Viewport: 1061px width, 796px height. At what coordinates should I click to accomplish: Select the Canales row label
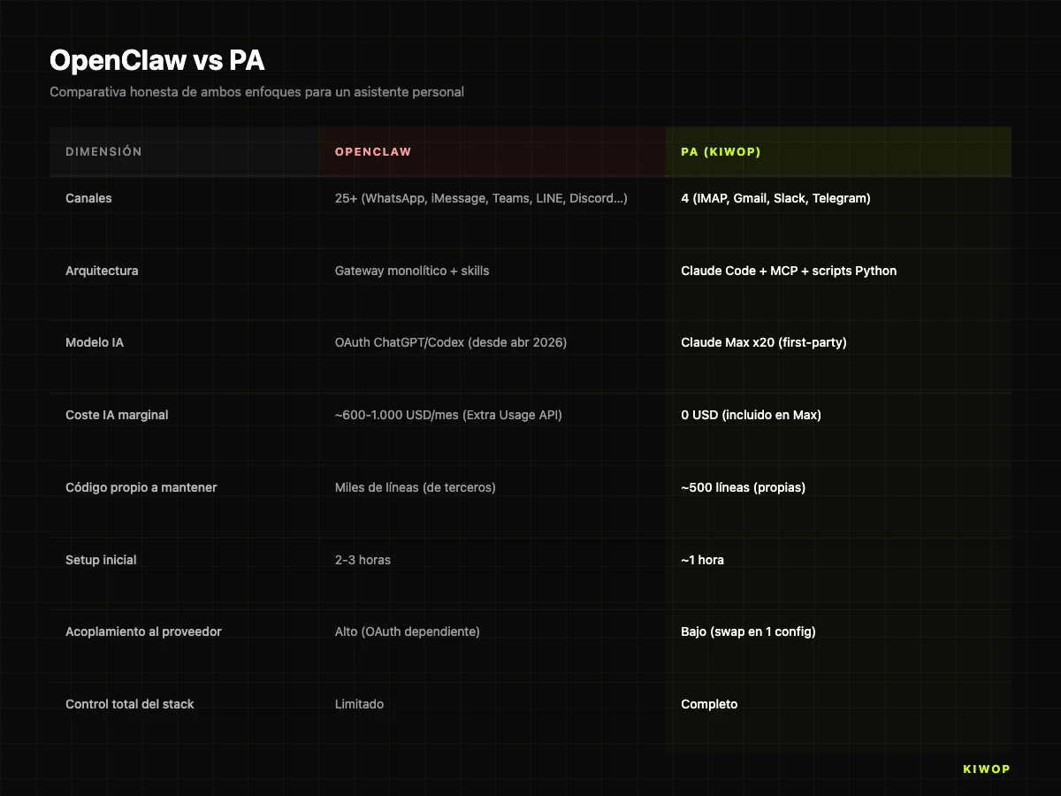coord(88,198)
